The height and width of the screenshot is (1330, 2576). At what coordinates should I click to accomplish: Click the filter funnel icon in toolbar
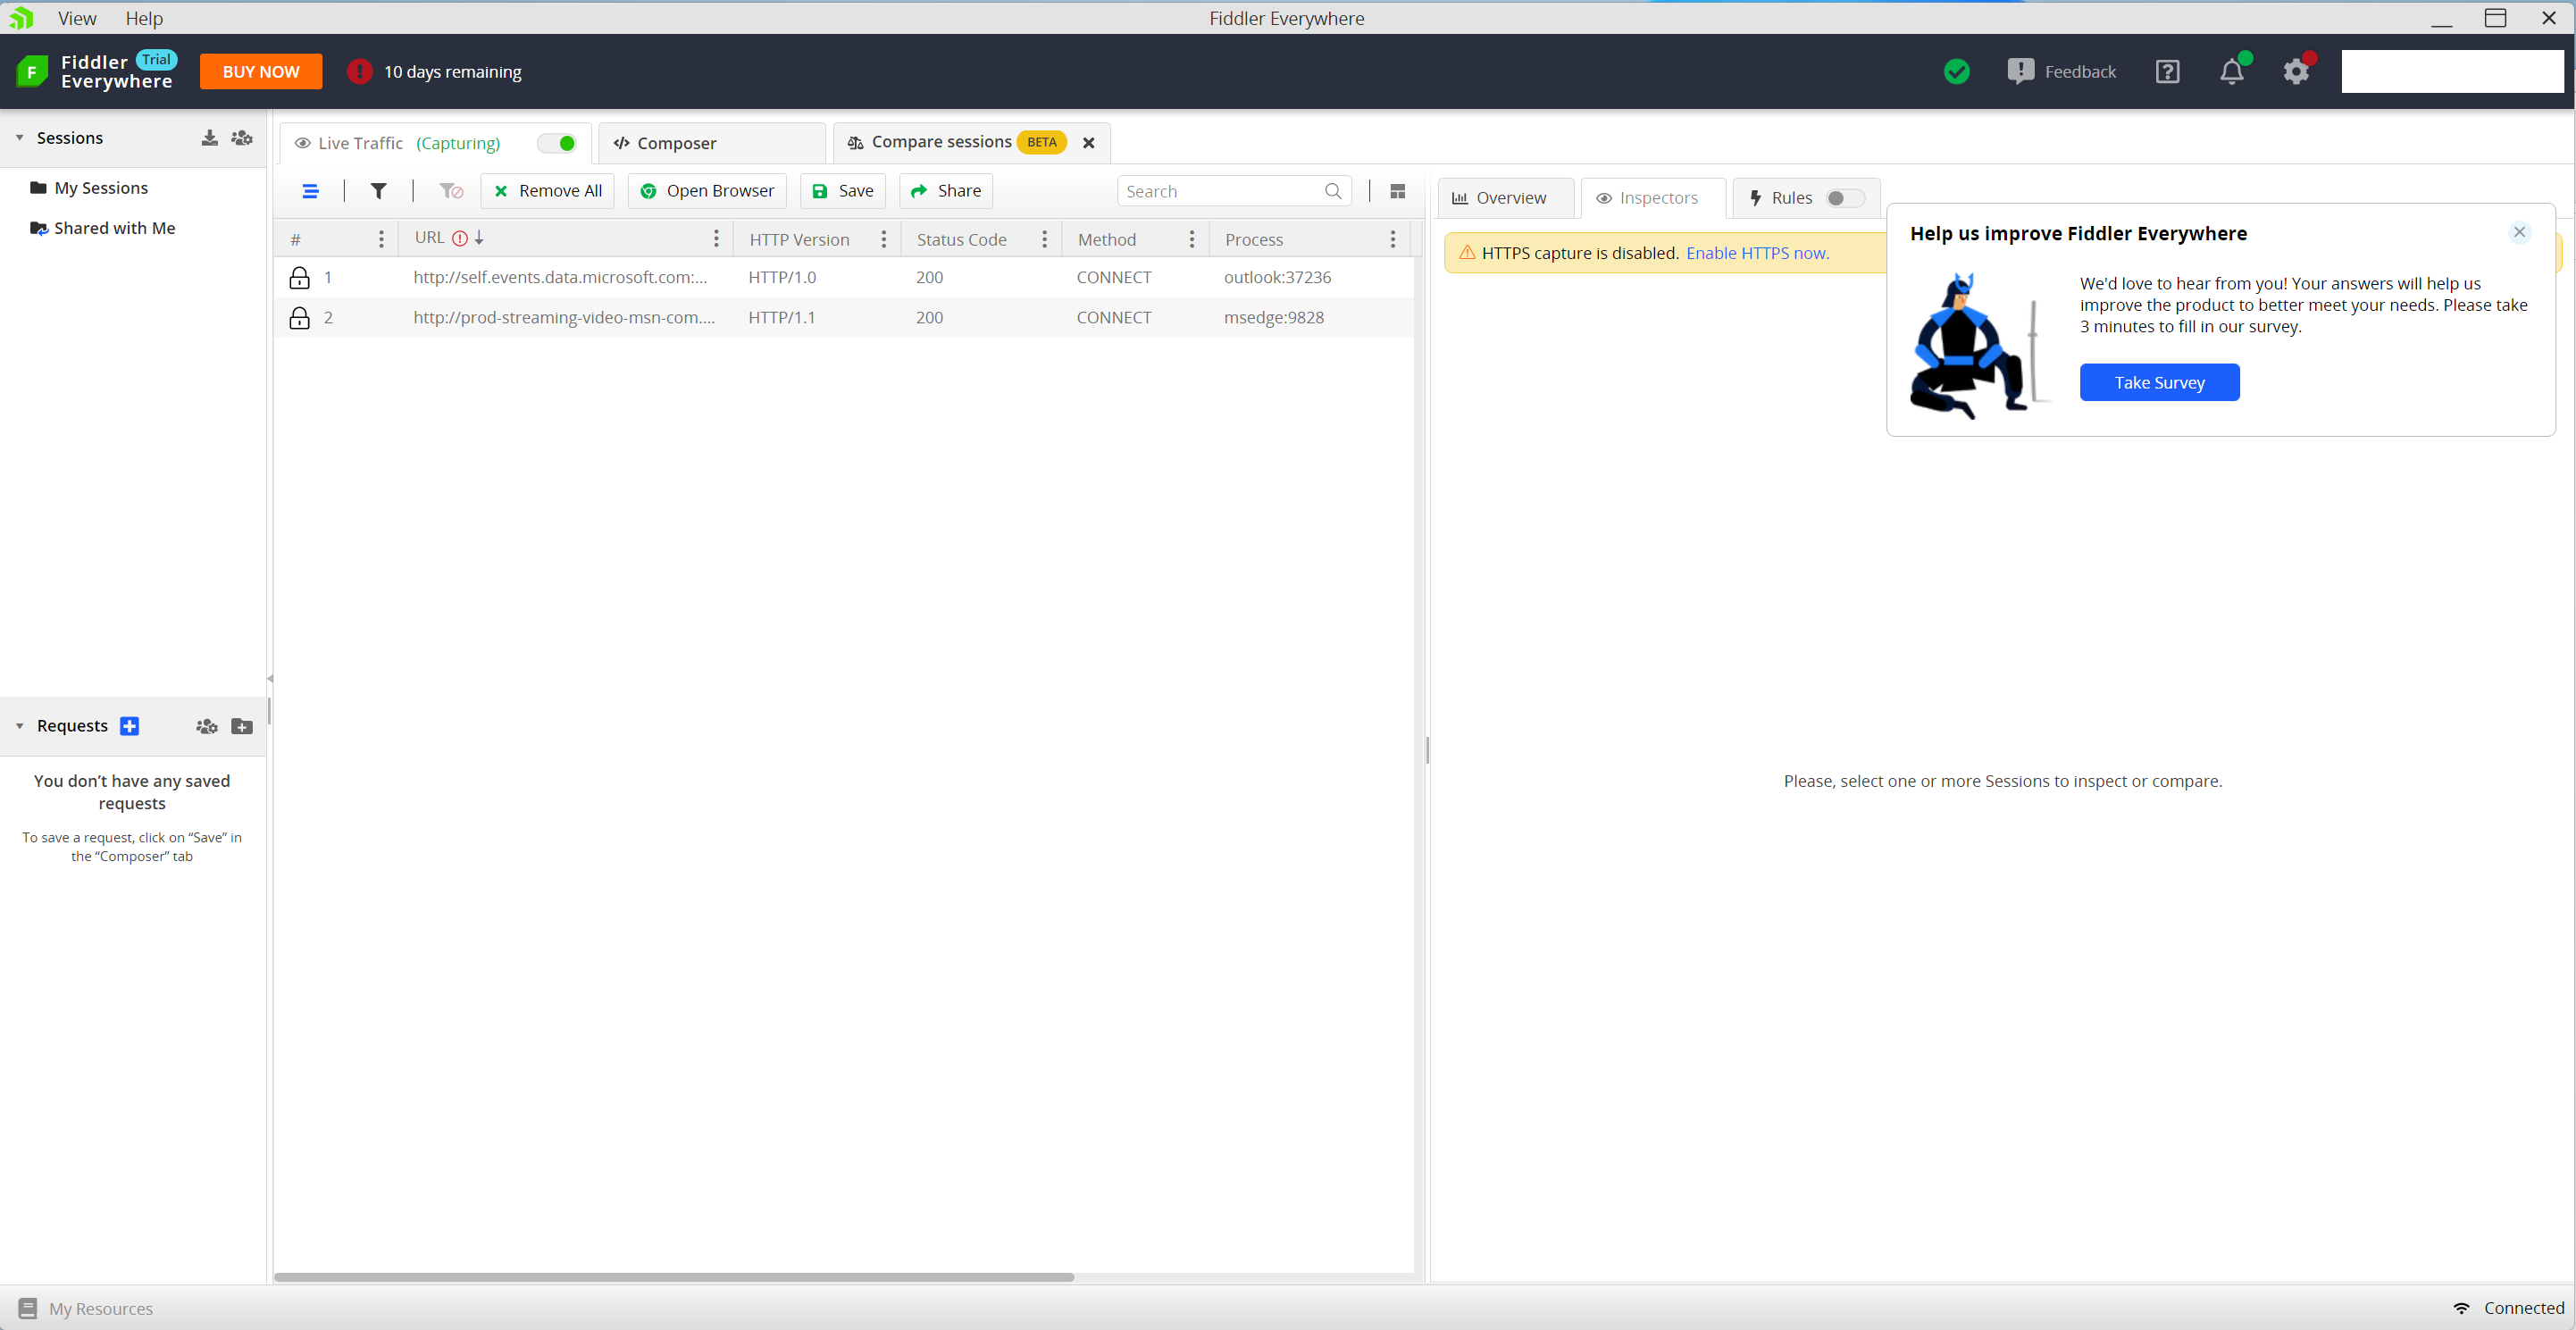coord(378,191)
